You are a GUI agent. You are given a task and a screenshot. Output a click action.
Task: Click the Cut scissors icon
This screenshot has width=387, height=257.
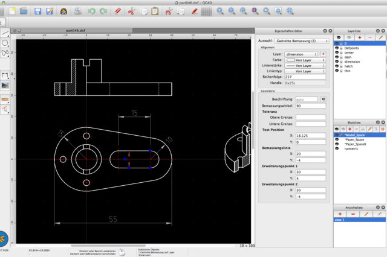(130, 11)
